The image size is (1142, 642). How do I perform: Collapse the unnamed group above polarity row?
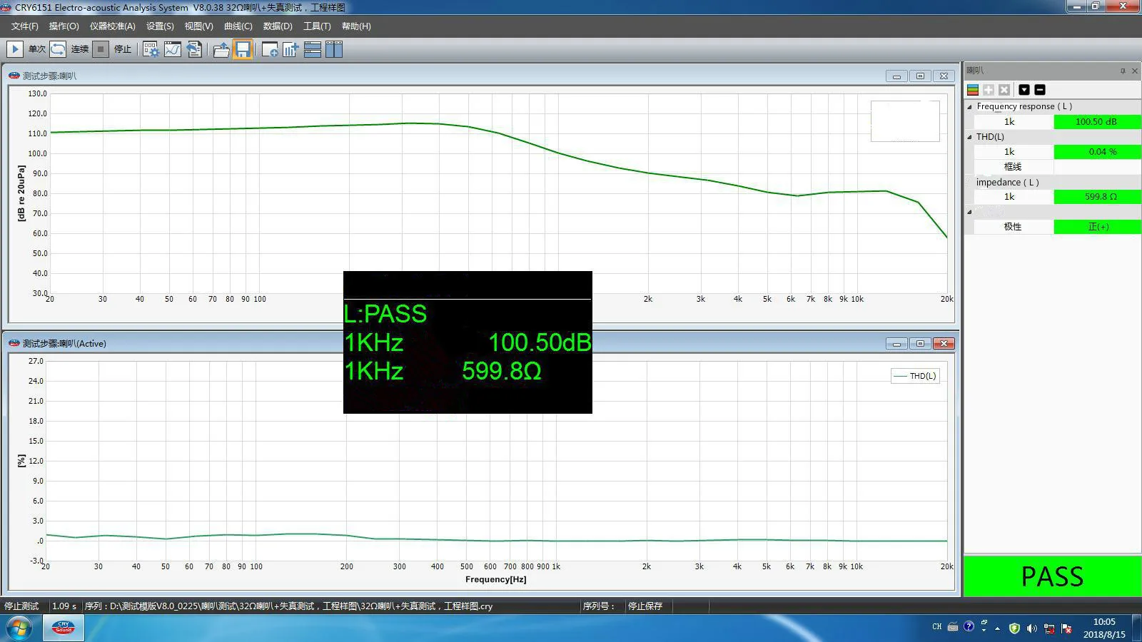(970, 212)
